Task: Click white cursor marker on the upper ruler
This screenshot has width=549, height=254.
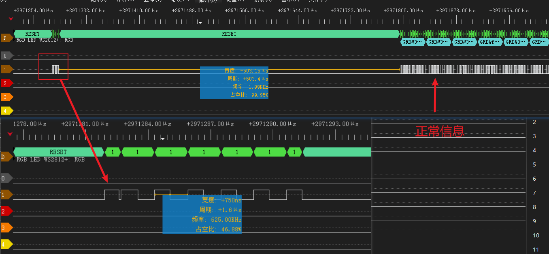Action: coord(200,23)
